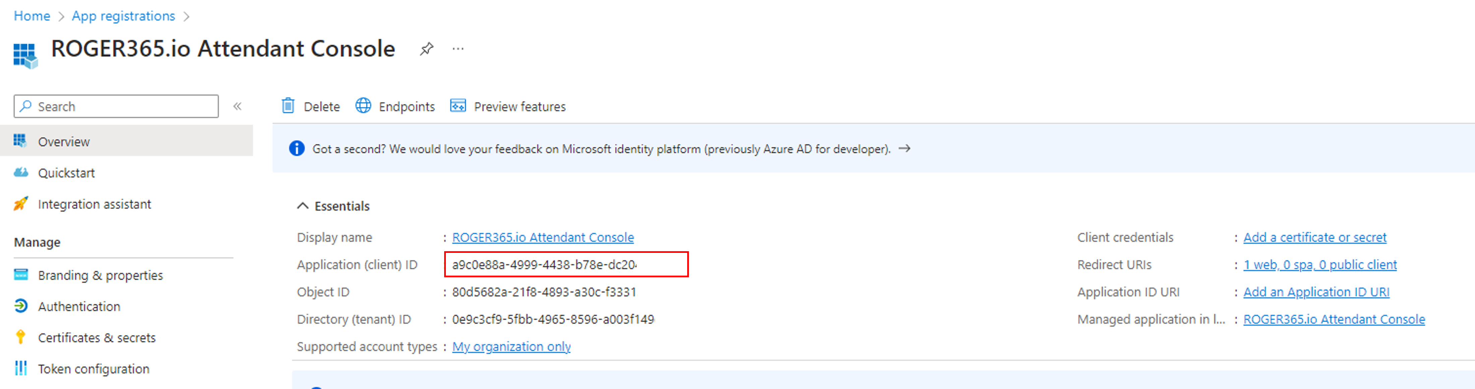Viewport: 1475px width, 389px height.
Task: Go to Branding & properties
Action: (100, 275)
